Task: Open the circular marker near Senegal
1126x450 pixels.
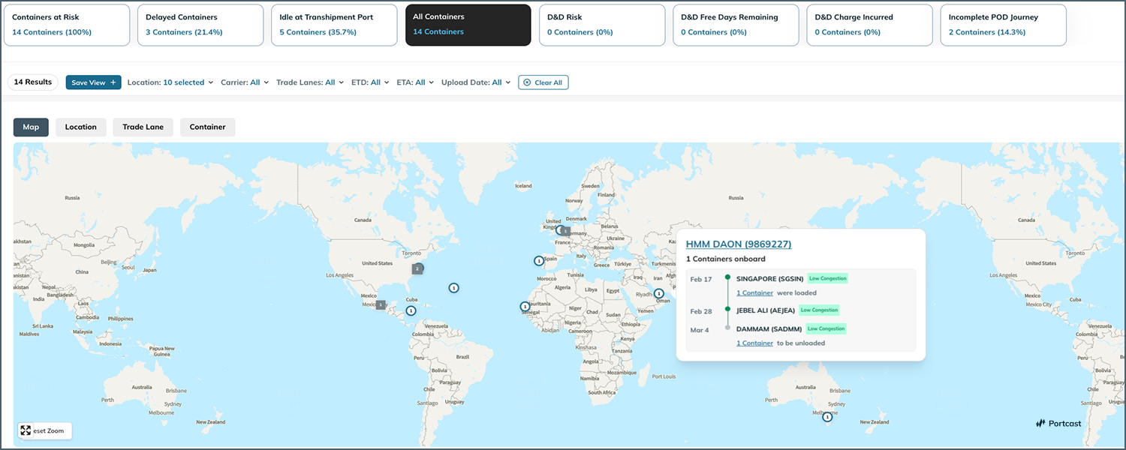Action: (x=525, y=306)
